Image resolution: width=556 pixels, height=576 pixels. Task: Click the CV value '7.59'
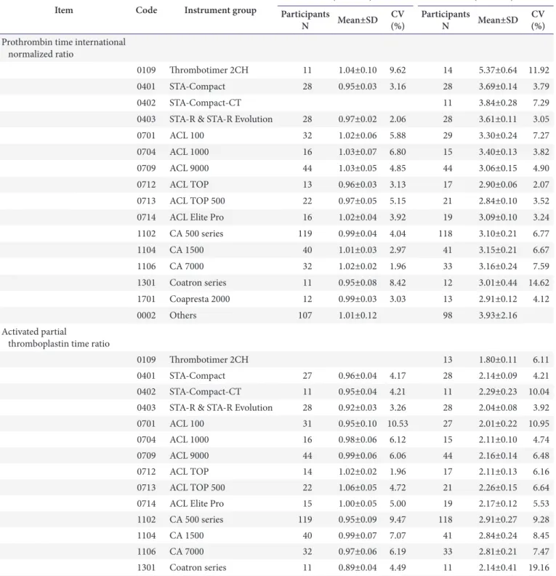541,266
